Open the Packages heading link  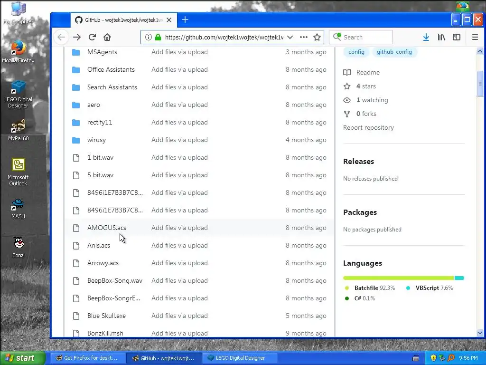click(x=360, y=212)
